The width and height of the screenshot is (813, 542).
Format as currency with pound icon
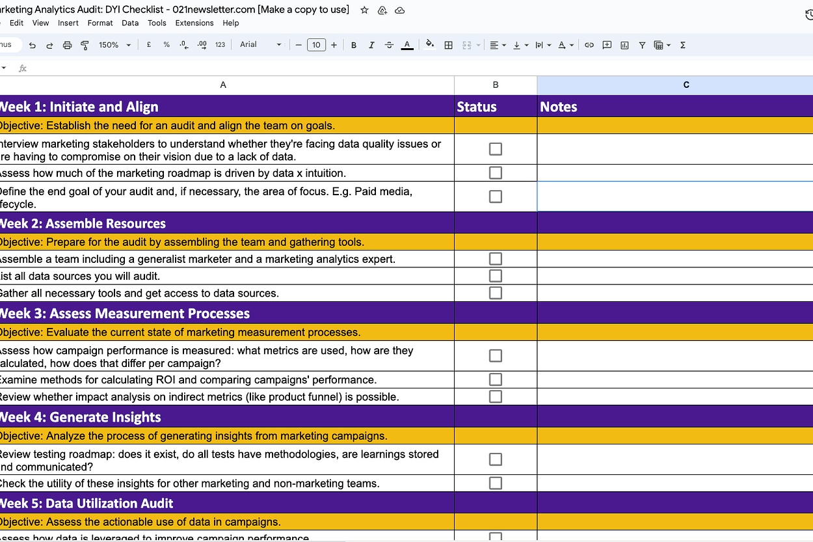pyautogui.click(x=149, y=45)
